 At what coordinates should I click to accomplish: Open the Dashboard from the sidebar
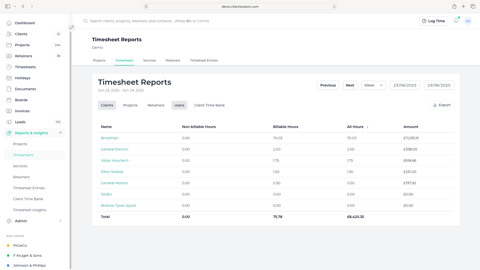point(25,23)
